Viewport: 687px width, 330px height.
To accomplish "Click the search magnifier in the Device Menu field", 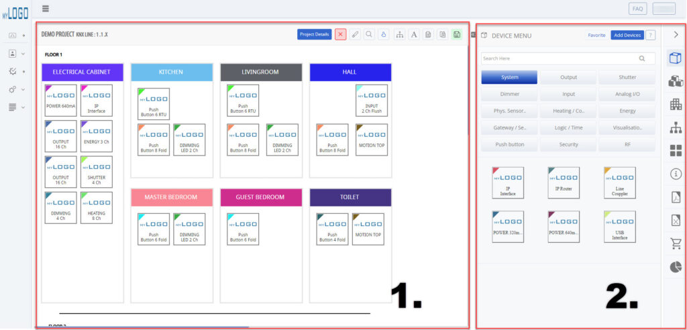I will click(642, 58).
